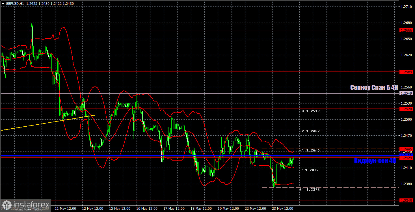The height and width of the screenshot is (212, 415).
Task: Click the R1 1.2446 pivot label
Action: [309, 150]
